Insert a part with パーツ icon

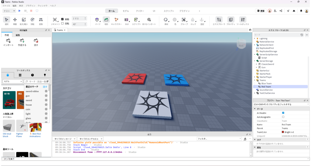(x=97, y=20)
